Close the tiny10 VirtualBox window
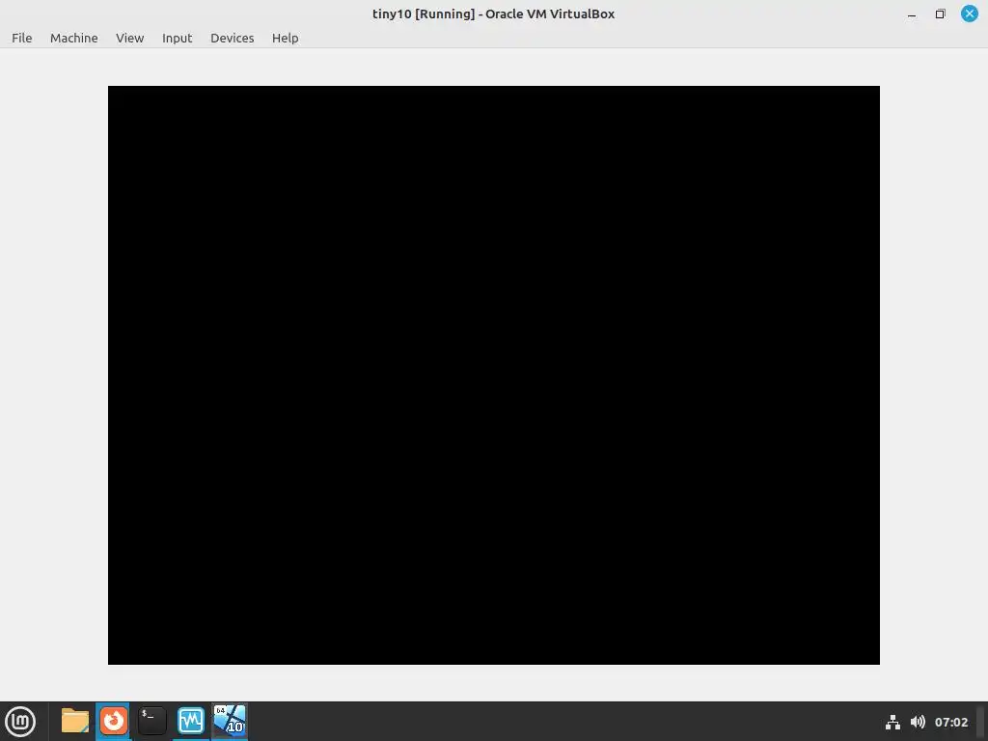The width and height of the screenshot is (988, 741). pyautogui.click(x=969, y=14)
